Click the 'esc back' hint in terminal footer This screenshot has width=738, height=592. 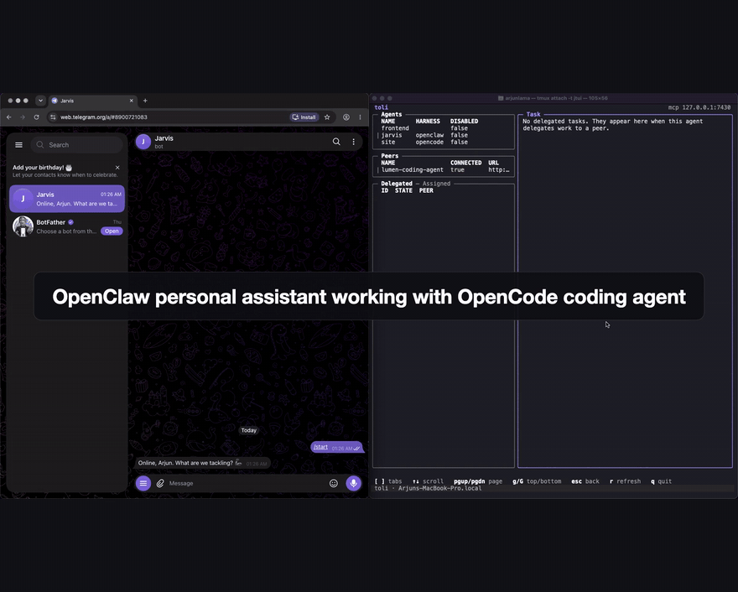585,481
